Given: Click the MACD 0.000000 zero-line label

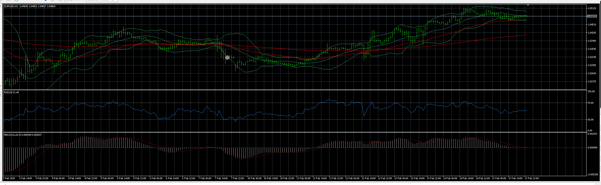Looking at the screenshot, I should 592,148.
